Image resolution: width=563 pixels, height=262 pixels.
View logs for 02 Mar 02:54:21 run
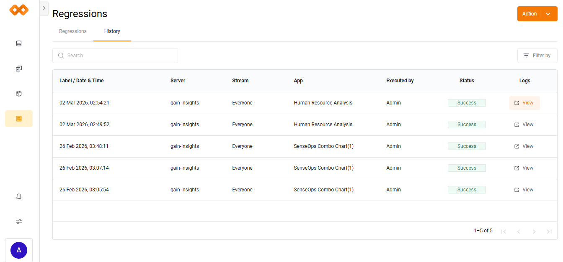(524, 103)
